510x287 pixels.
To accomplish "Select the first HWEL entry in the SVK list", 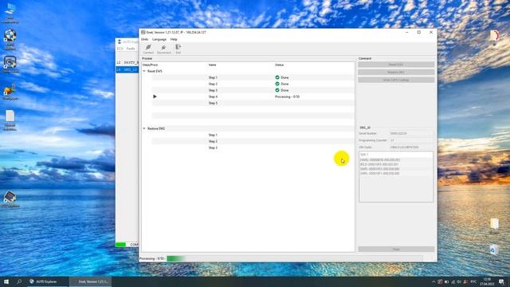I will 380,159.
